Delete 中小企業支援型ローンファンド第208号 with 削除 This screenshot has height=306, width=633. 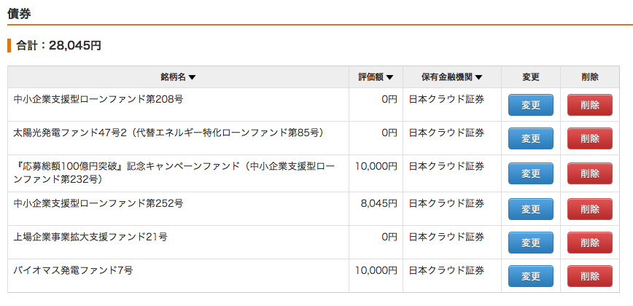pos(590,105)
